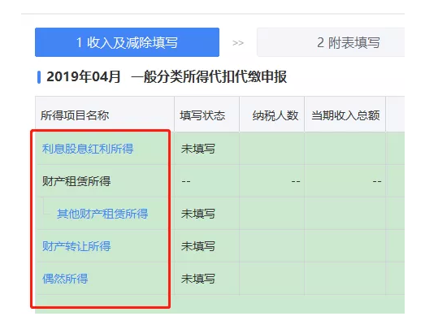
Task: Click 所得项目名称 column header
Action: tap(75, 115)
